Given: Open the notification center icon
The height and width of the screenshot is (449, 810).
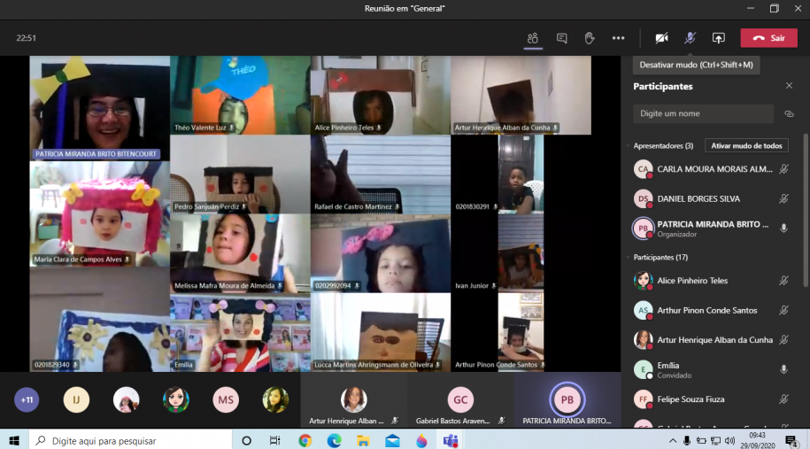Looking at the screenshot, I should point(791,441).
